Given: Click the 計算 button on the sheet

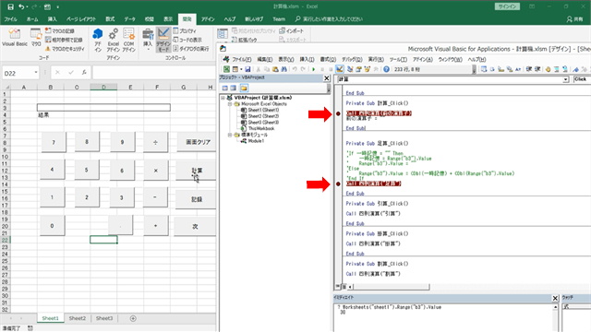Looking at the screenshot, I should click(x=197, y=171).
